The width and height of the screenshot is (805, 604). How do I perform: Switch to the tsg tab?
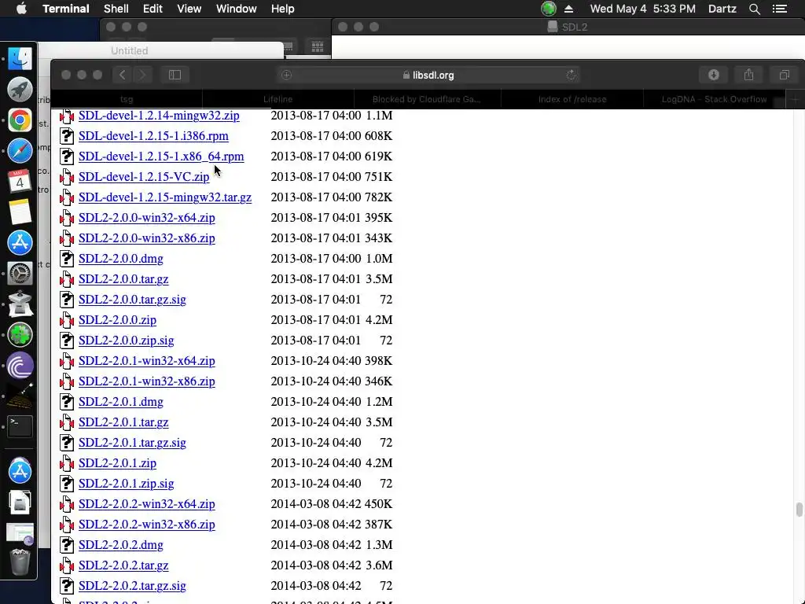[x=127, y=99]
